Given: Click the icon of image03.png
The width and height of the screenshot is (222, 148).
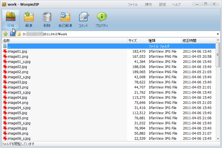Looking at the screenshot, I should coord(5,87).
